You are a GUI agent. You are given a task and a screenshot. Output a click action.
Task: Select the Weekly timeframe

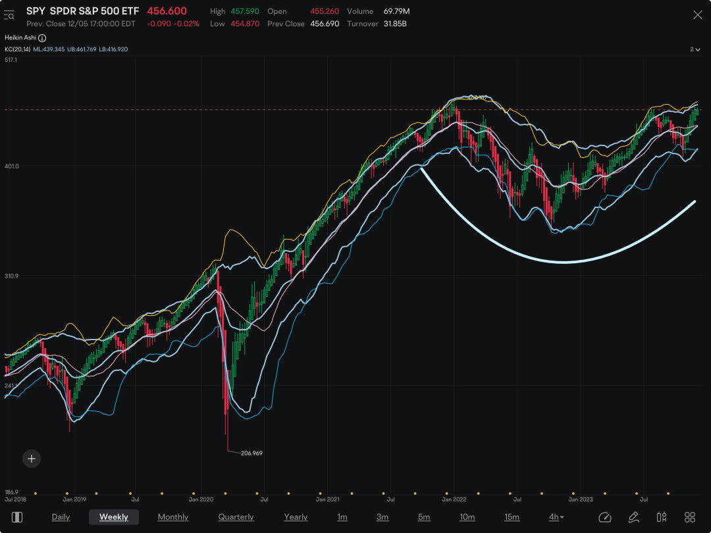point(114,517)
